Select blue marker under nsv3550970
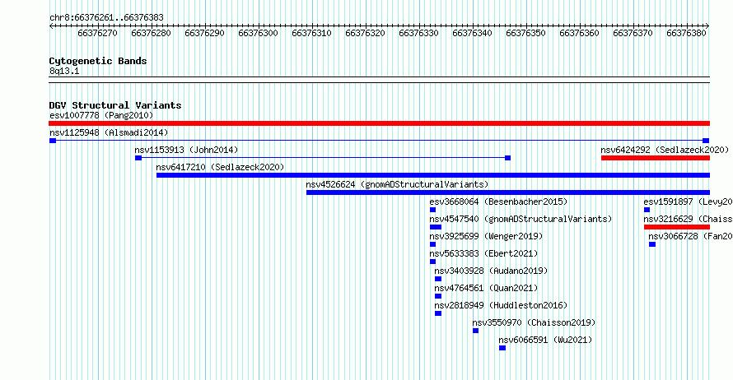The image size is (733, 380). [x=475, y=331]
